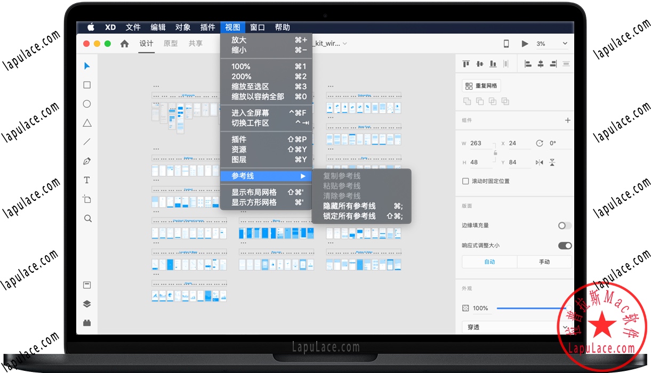Select the Text tool
This screenshot has width=651, height=373.
click(x=87, y=180)
